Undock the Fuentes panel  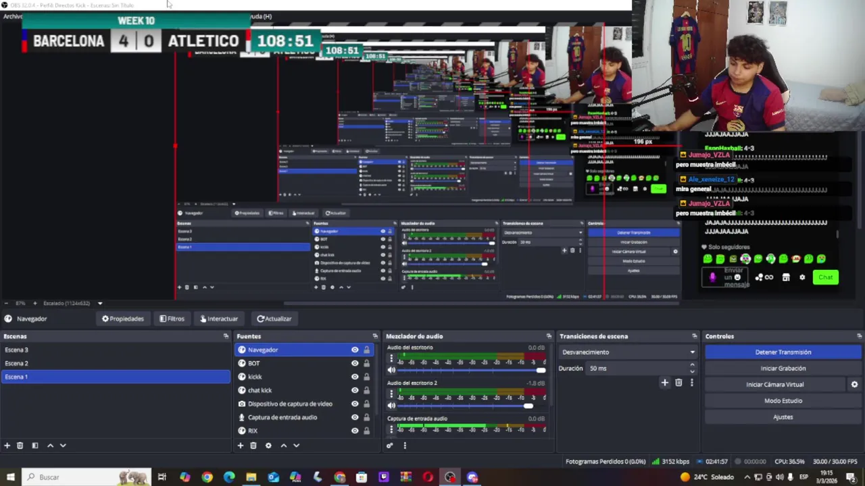375,336
